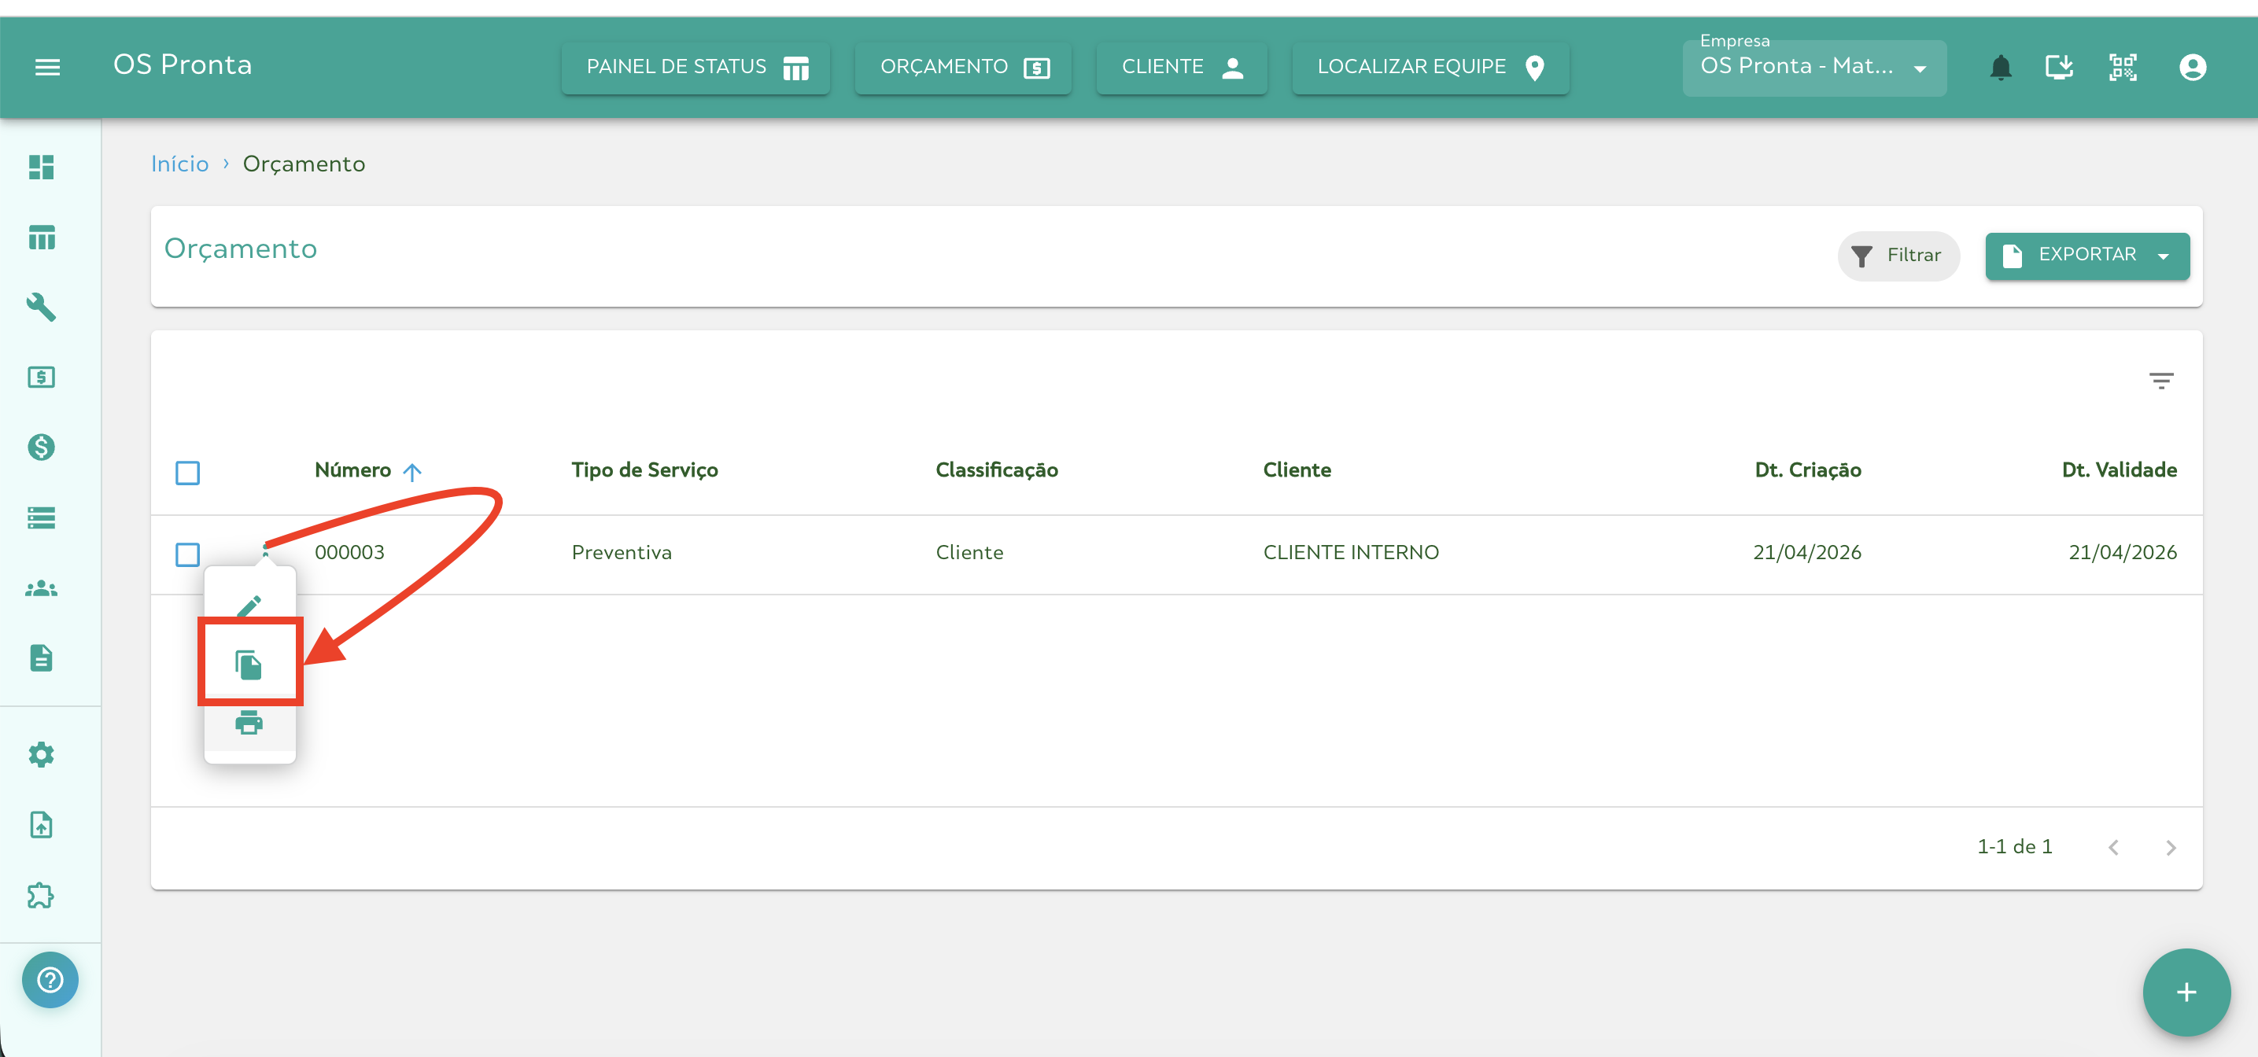Open the team group sidebar icon
The image size is (2258, 1057).
41,588
